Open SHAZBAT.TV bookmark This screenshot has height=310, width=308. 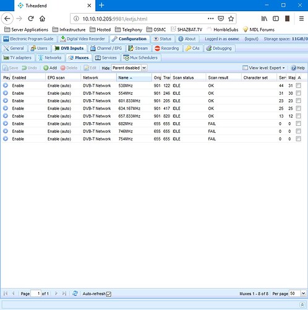[187, 30]
